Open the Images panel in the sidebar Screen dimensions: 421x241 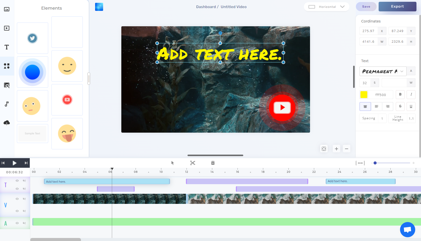(7, 9)
